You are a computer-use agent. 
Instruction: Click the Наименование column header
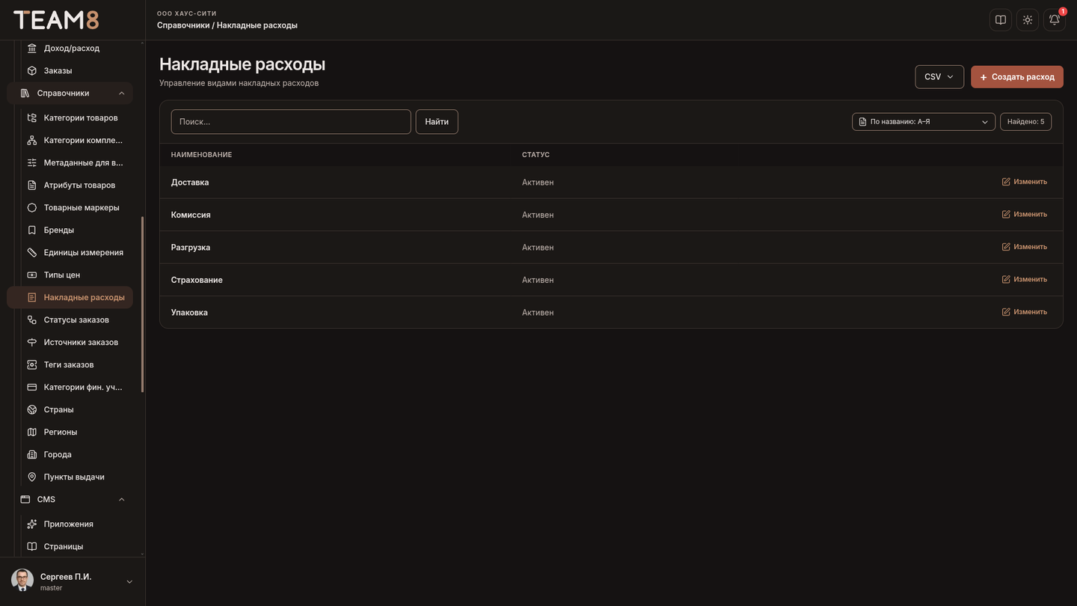201,155
